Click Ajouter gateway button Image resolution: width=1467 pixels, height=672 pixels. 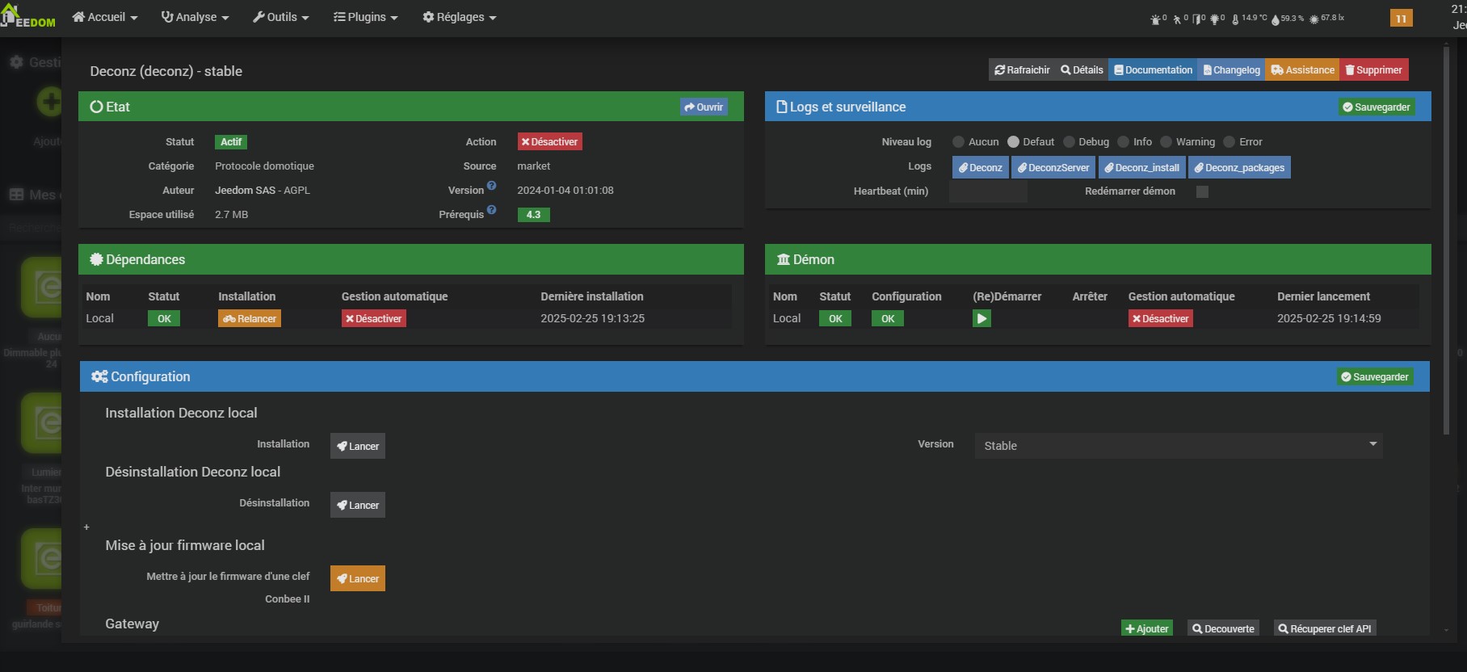coord(1147,628)
